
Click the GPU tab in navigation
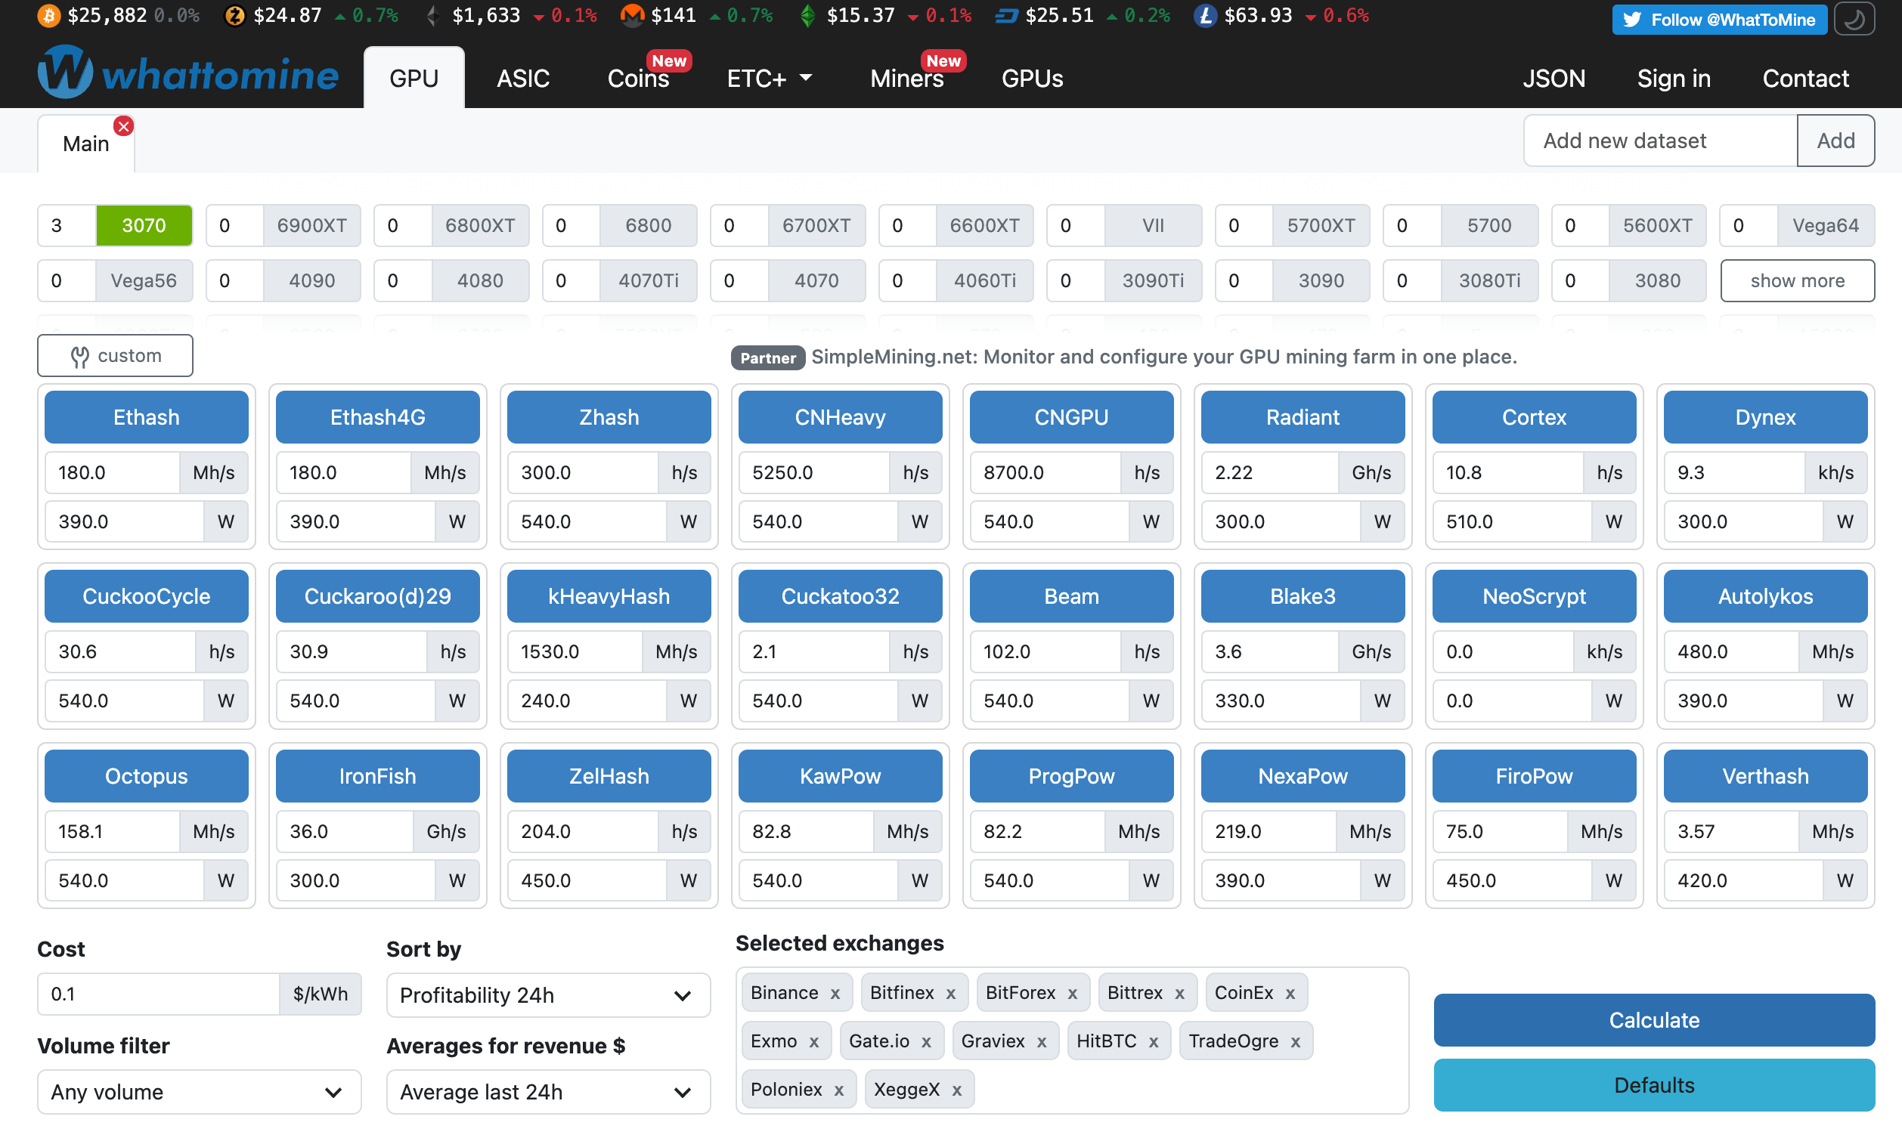[x=414, y=76]
